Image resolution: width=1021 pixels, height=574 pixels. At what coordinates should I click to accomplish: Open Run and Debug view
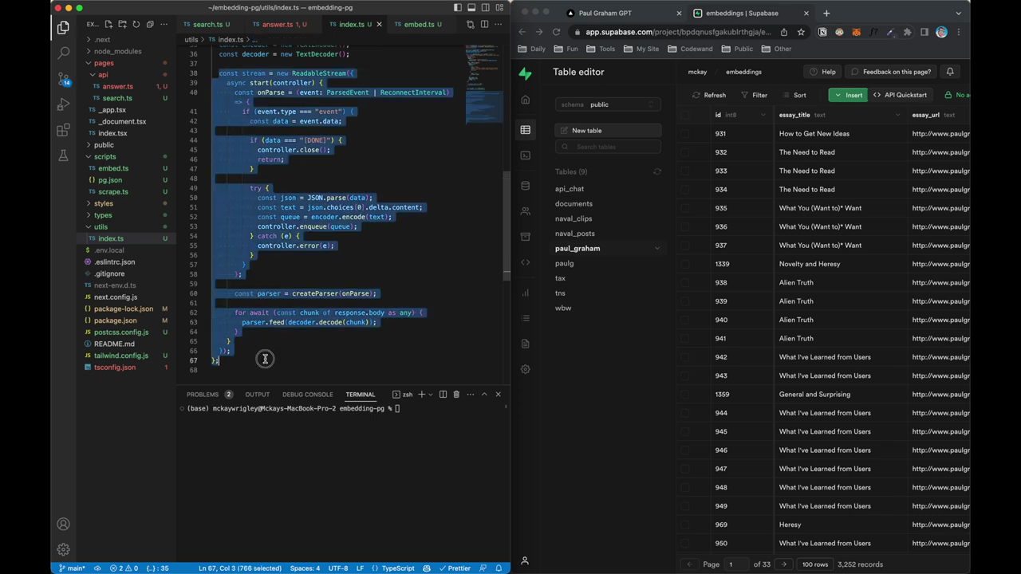63,104
